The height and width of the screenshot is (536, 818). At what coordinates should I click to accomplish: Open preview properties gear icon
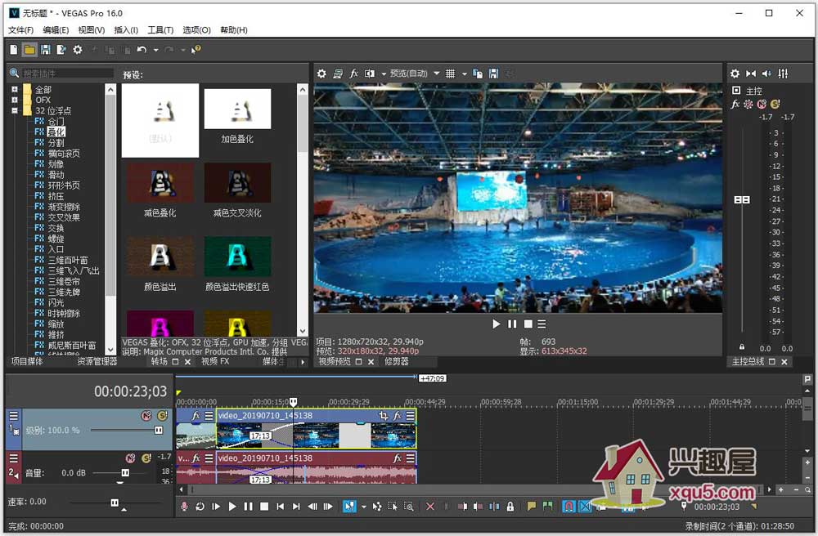click(321, 74)
